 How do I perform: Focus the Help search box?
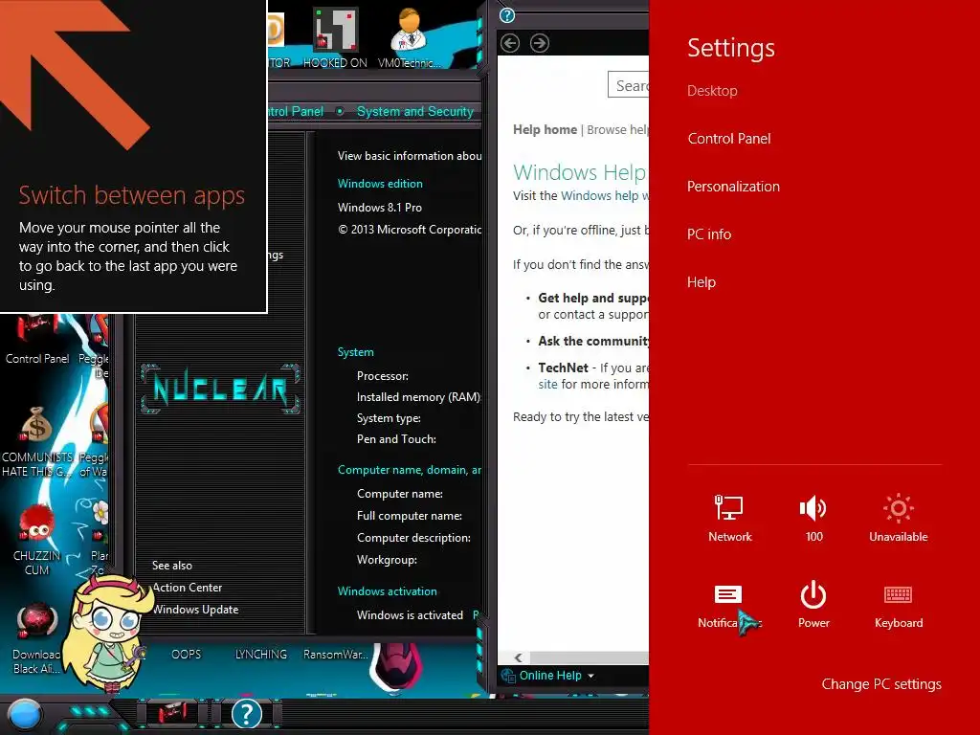(x=629, y=85)
